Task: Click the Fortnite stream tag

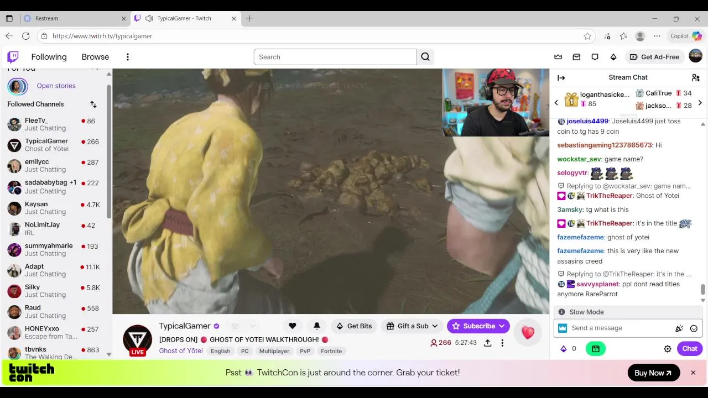Action: pos(331,351)
